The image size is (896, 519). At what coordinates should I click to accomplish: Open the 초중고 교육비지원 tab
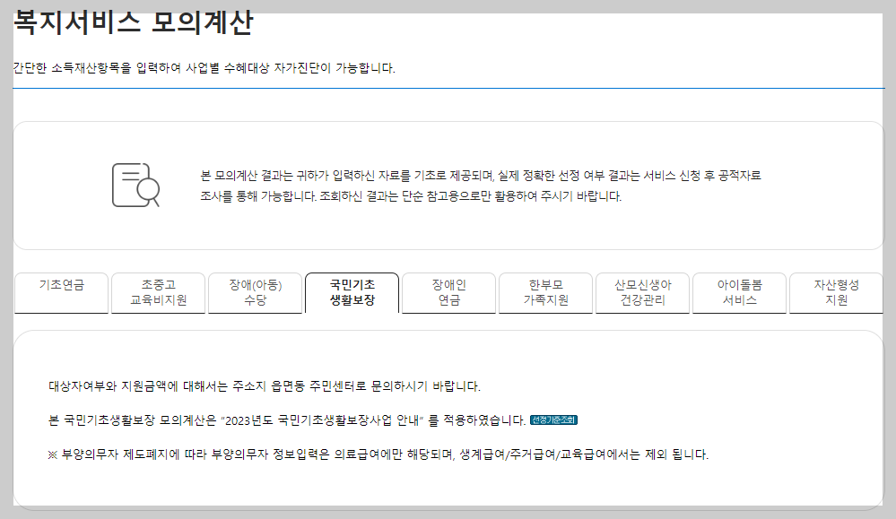tap(158, 291)
